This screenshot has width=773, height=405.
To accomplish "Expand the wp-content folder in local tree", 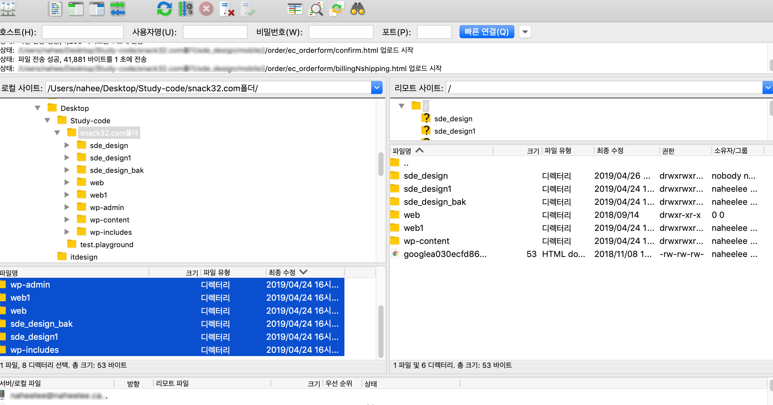I will pos(67,219).
